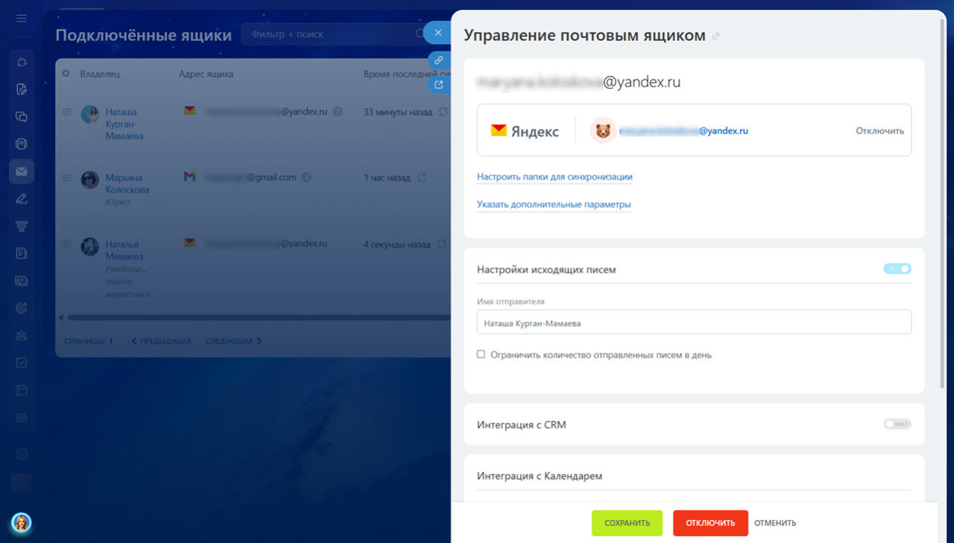Toggle the outgoing mail settings switch
The height and width of the screenshot is (543, 954).
[x=897, y=269]
